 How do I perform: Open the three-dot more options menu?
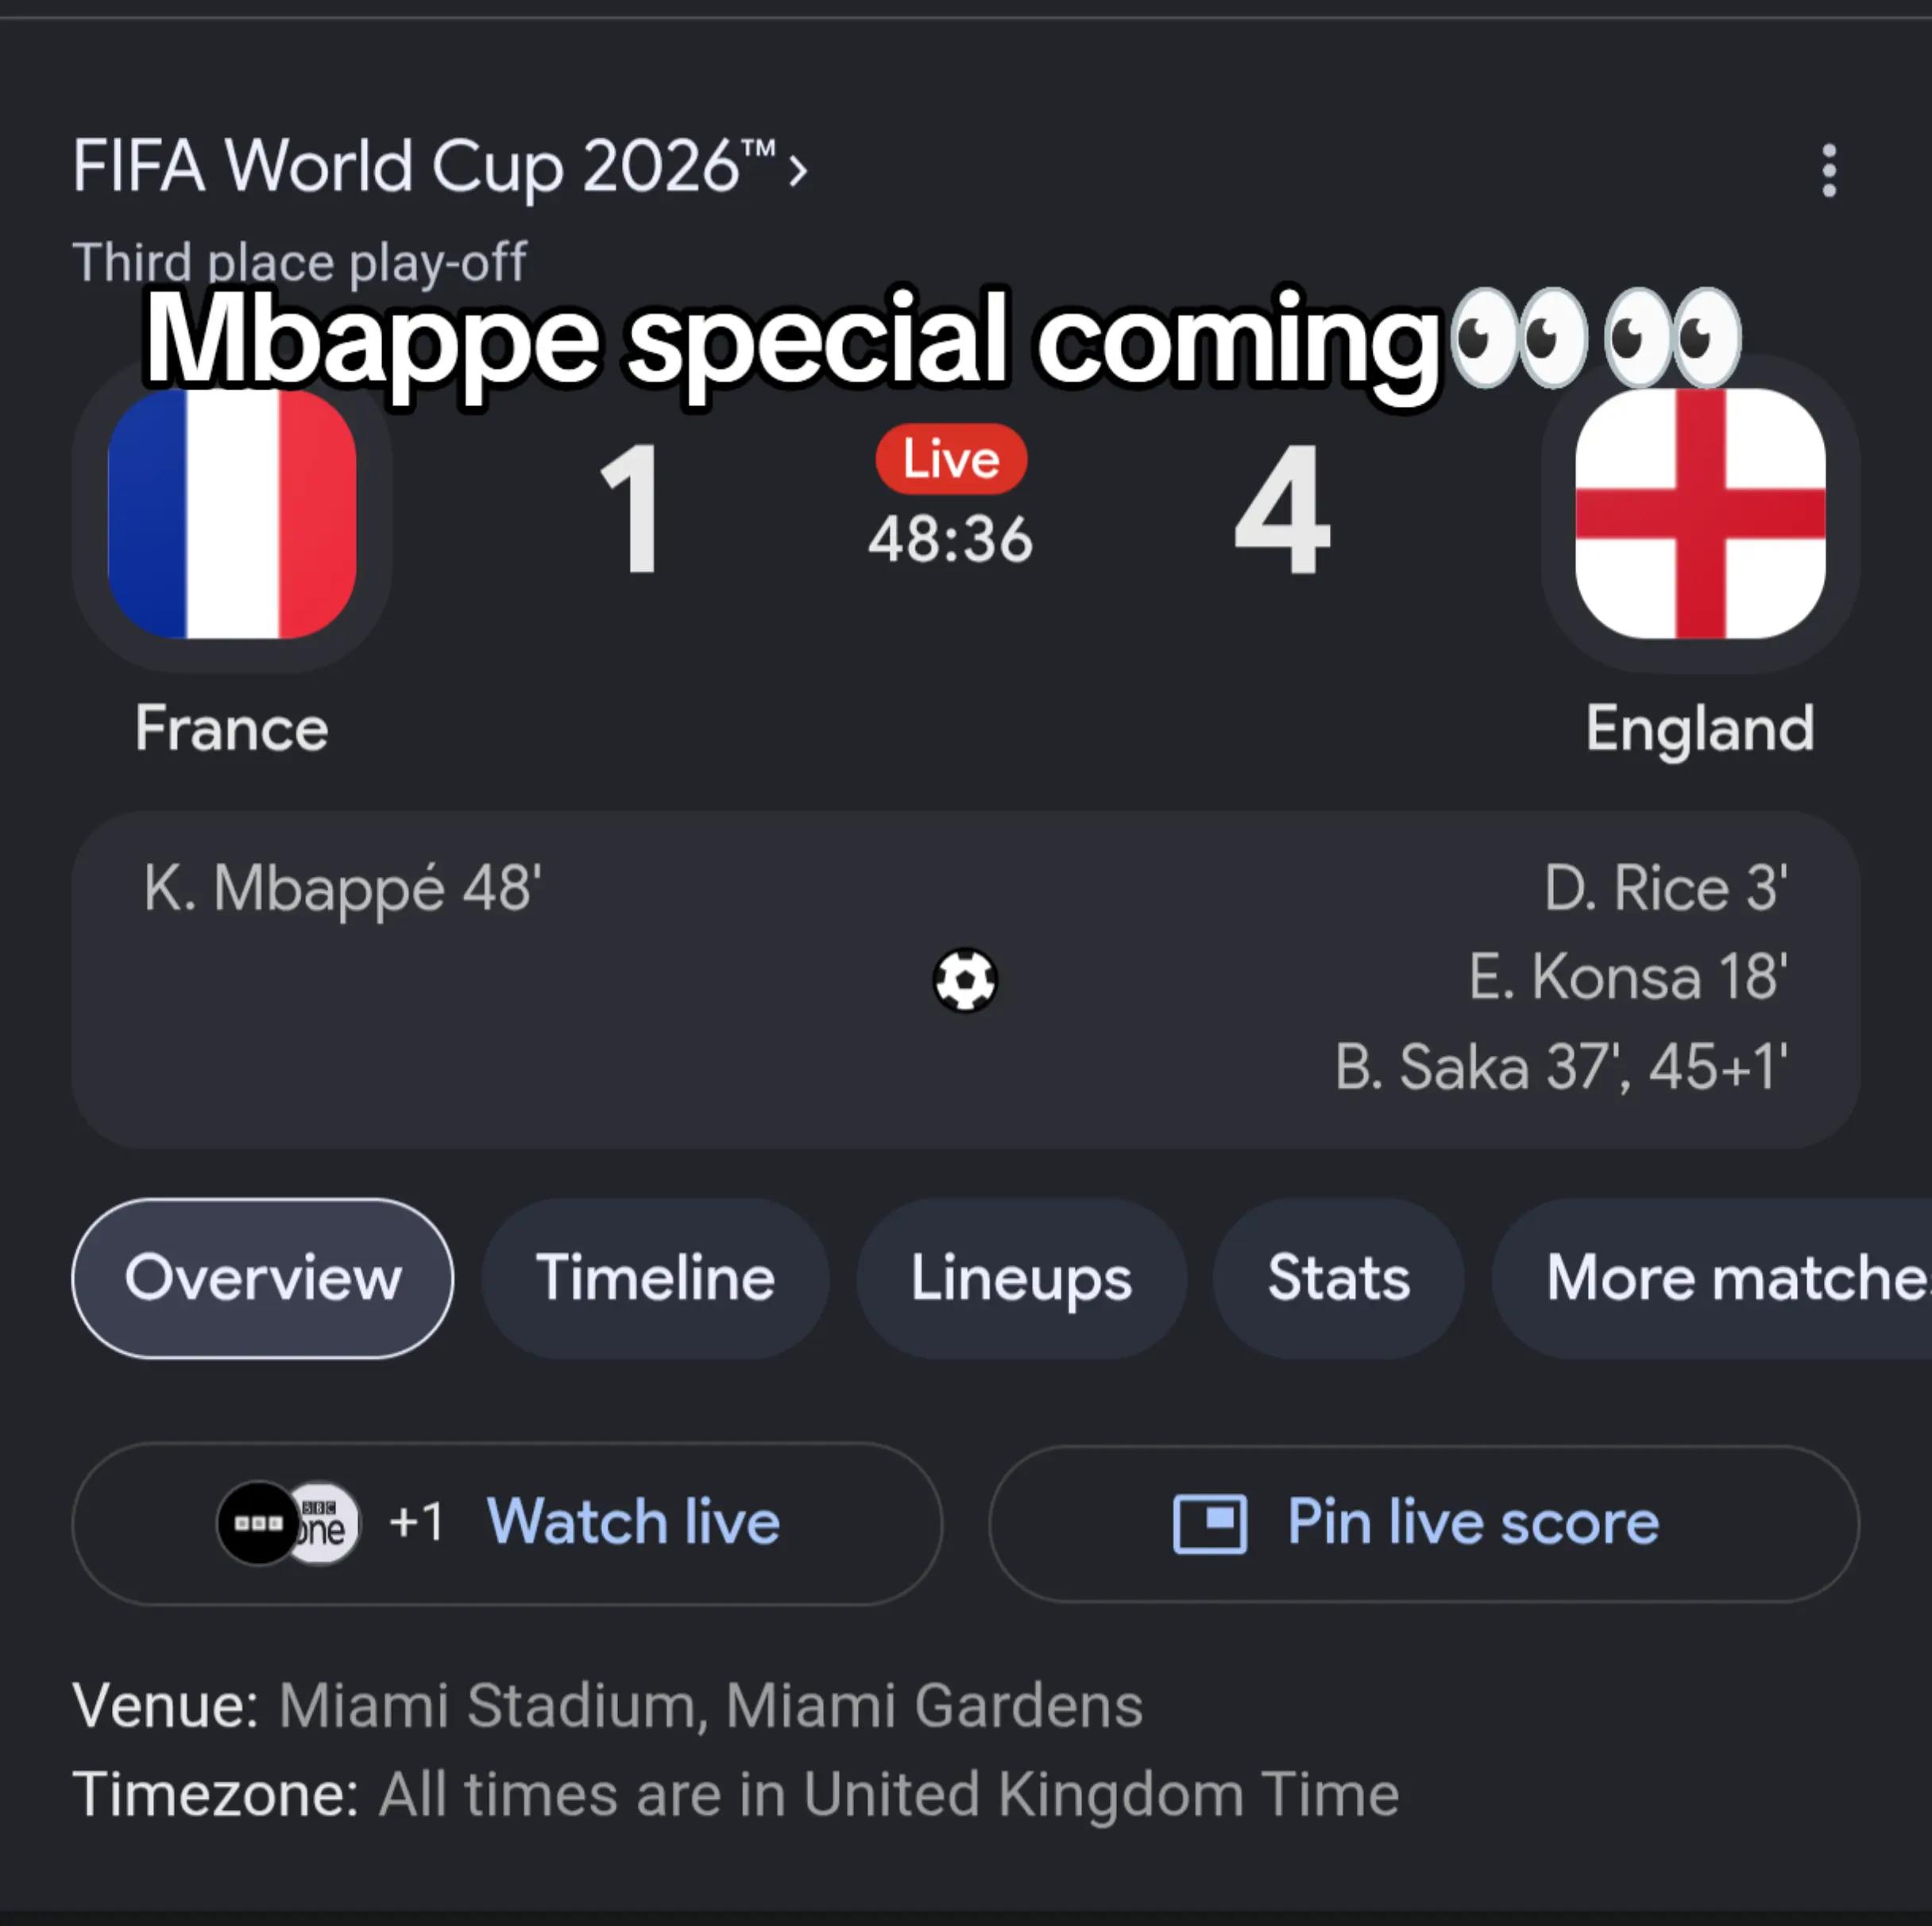coord(1829,170)
